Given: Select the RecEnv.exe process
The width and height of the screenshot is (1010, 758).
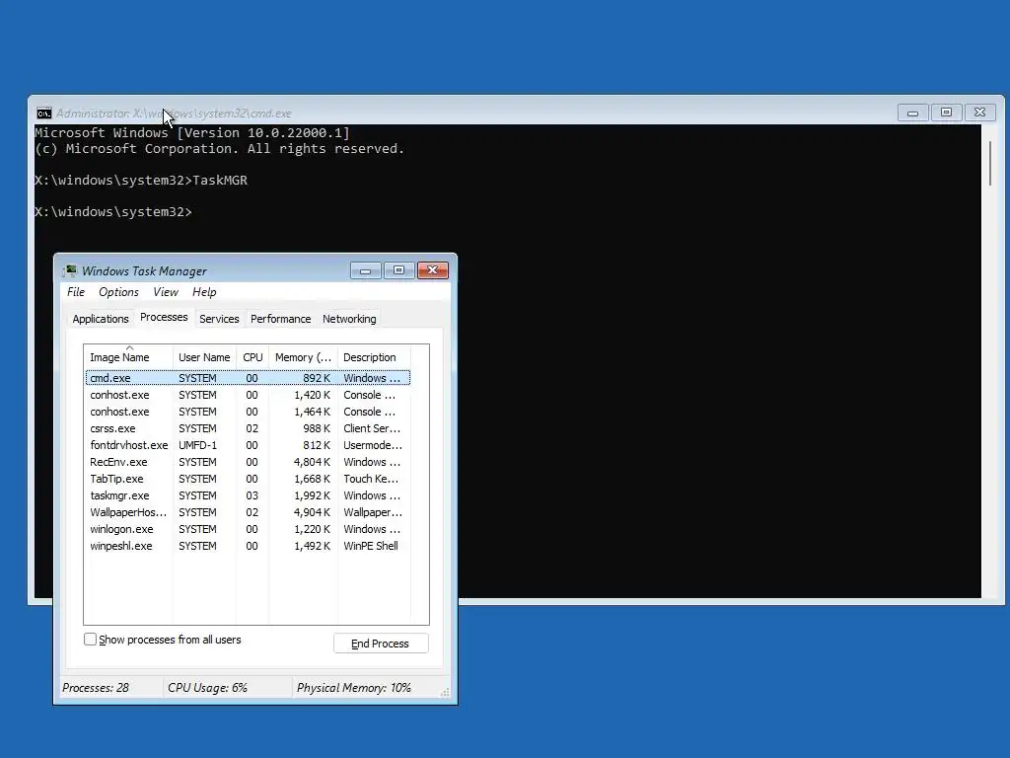Looking at the screenshot, I should pyautogui.click(x=248, y=462).
